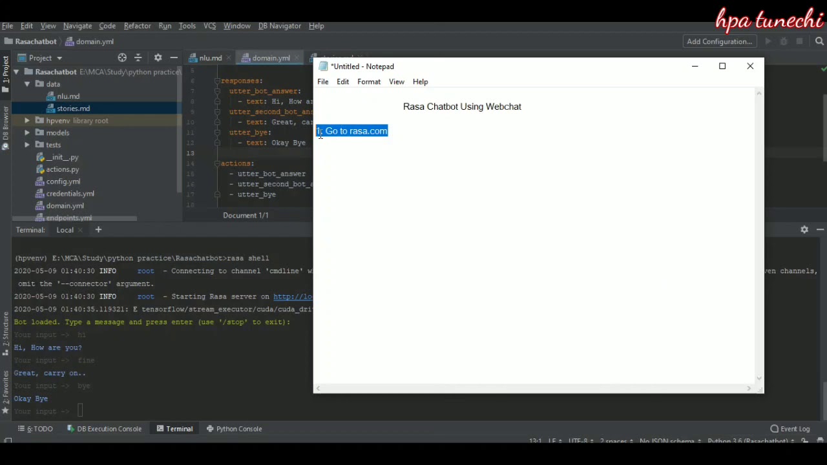827x465 pixels.
Task: Open the DB Navigator menu
Action: click(279, 26)
